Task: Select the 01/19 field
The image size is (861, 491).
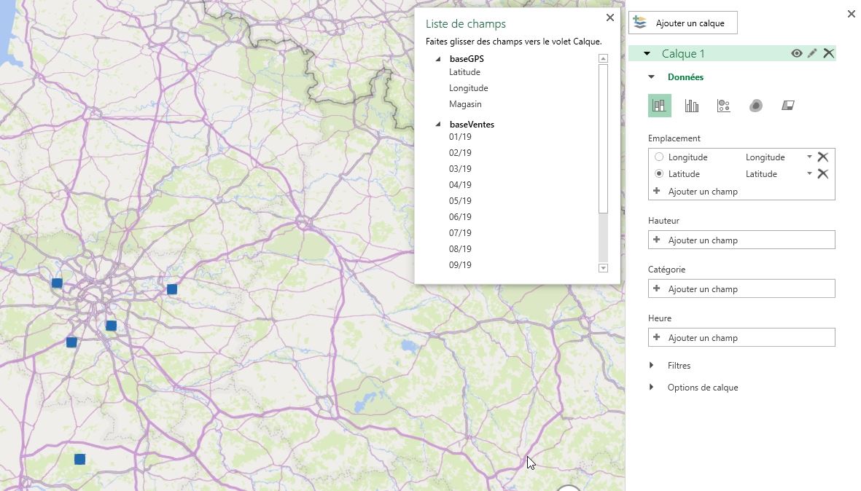Action: click(x=460, y=137)
